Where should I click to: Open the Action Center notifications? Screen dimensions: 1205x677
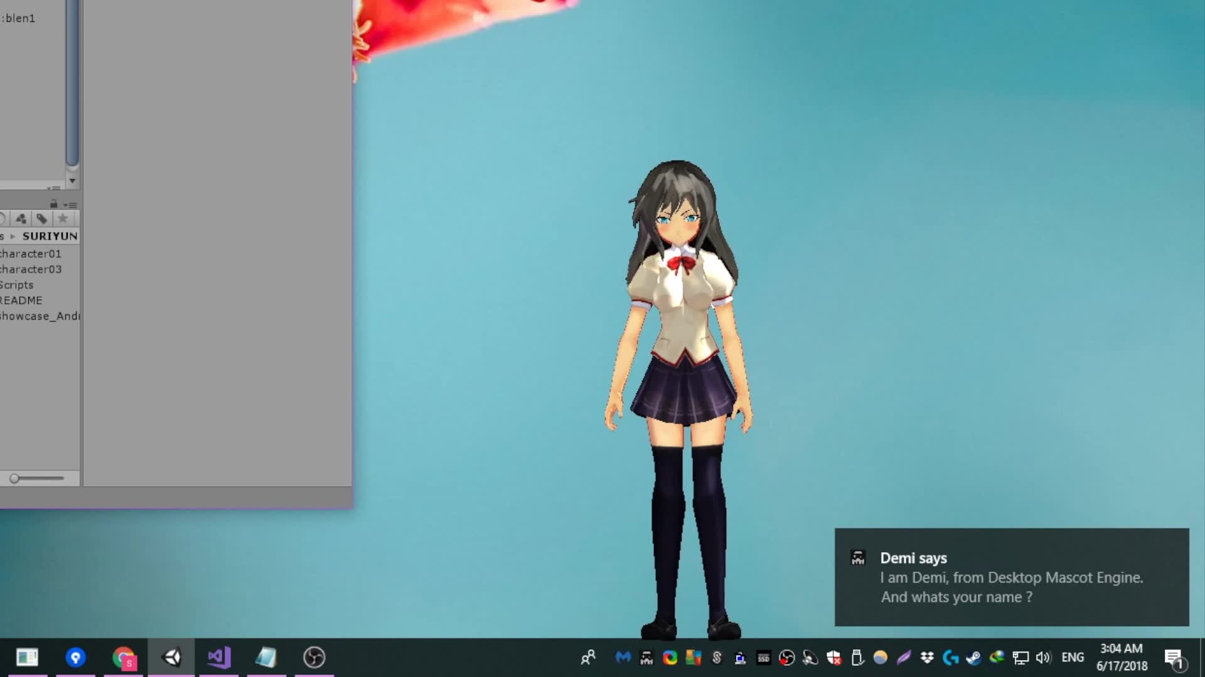point(1174,658)
